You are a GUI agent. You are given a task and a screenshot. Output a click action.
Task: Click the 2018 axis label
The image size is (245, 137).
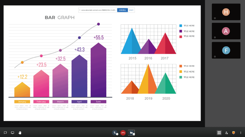130,99
